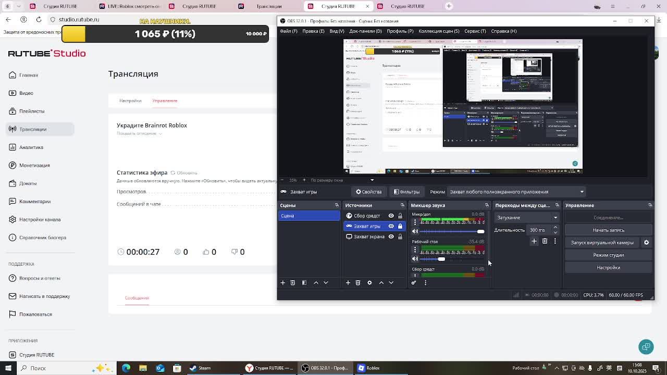Mute the Микр/доп audio channel
Viewport: 667px width, 375px height.
(x=415, y=231)
